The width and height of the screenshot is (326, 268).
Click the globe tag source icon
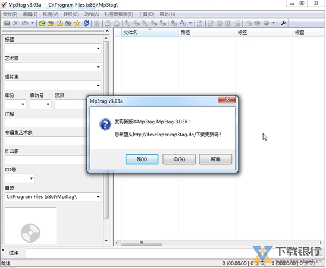[x=257, y=23]
